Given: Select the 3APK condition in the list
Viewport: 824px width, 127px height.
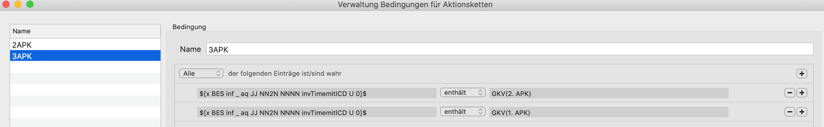Looking at the screenshot, I should point(85,56).
